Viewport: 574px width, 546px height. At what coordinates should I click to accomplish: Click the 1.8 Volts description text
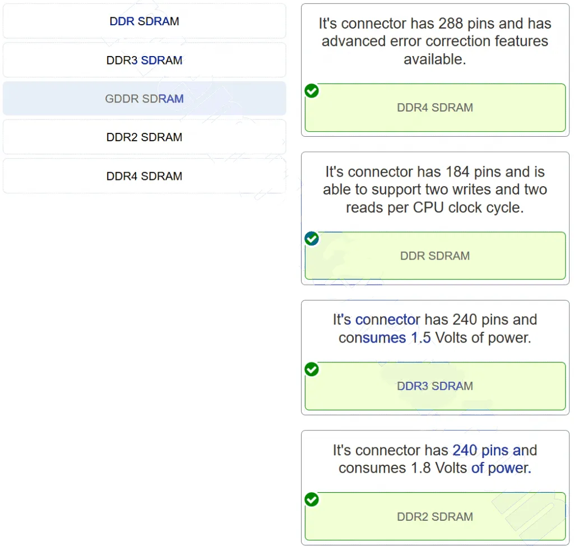coord(435,468)
